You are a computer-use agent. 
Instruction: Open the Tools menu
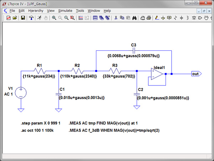[x=80, y=11]
